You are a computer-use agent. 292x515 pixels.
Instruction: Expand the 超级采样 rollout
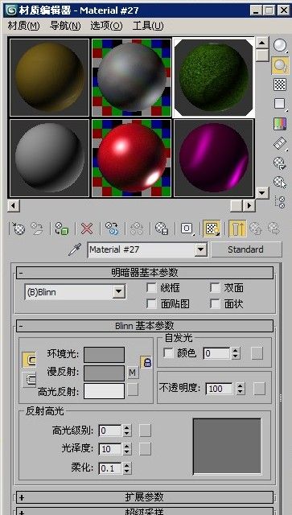(145, 511)
